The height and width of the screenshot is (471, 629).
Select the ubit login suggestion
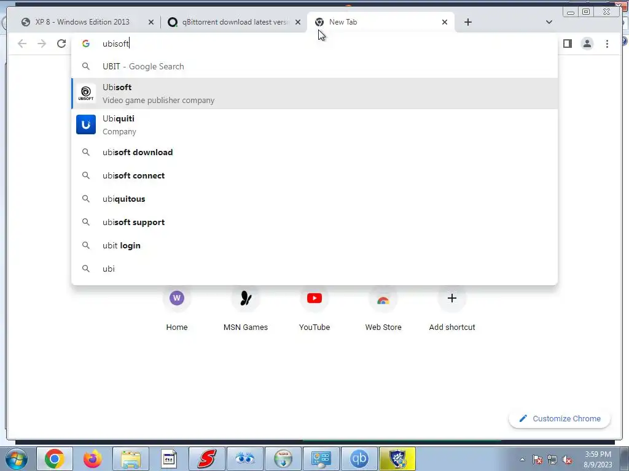(314, 245)
